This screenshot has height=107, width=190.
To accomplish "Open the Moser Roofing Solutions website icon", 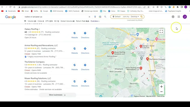I will pyautogui.click(x=74, y=81).
